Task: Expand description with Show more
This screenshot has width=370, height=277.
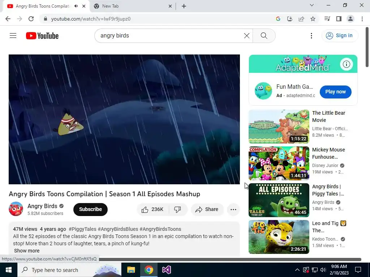Action: coord(27,251)
